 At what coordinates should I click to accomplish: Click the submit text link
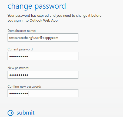click(25, 112)
